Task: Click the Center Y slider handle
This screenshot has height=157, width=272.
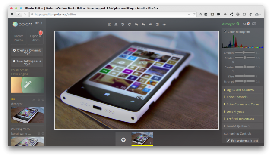Action: coord(245,67)
